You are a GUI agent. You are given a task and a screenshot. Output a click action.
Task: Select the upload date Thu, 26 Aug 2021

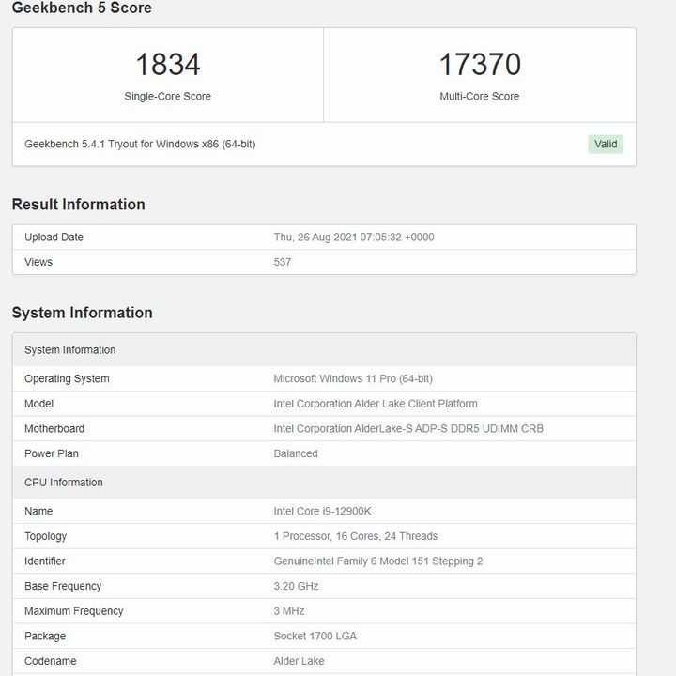pyautogui.click(x=354, y=238)
